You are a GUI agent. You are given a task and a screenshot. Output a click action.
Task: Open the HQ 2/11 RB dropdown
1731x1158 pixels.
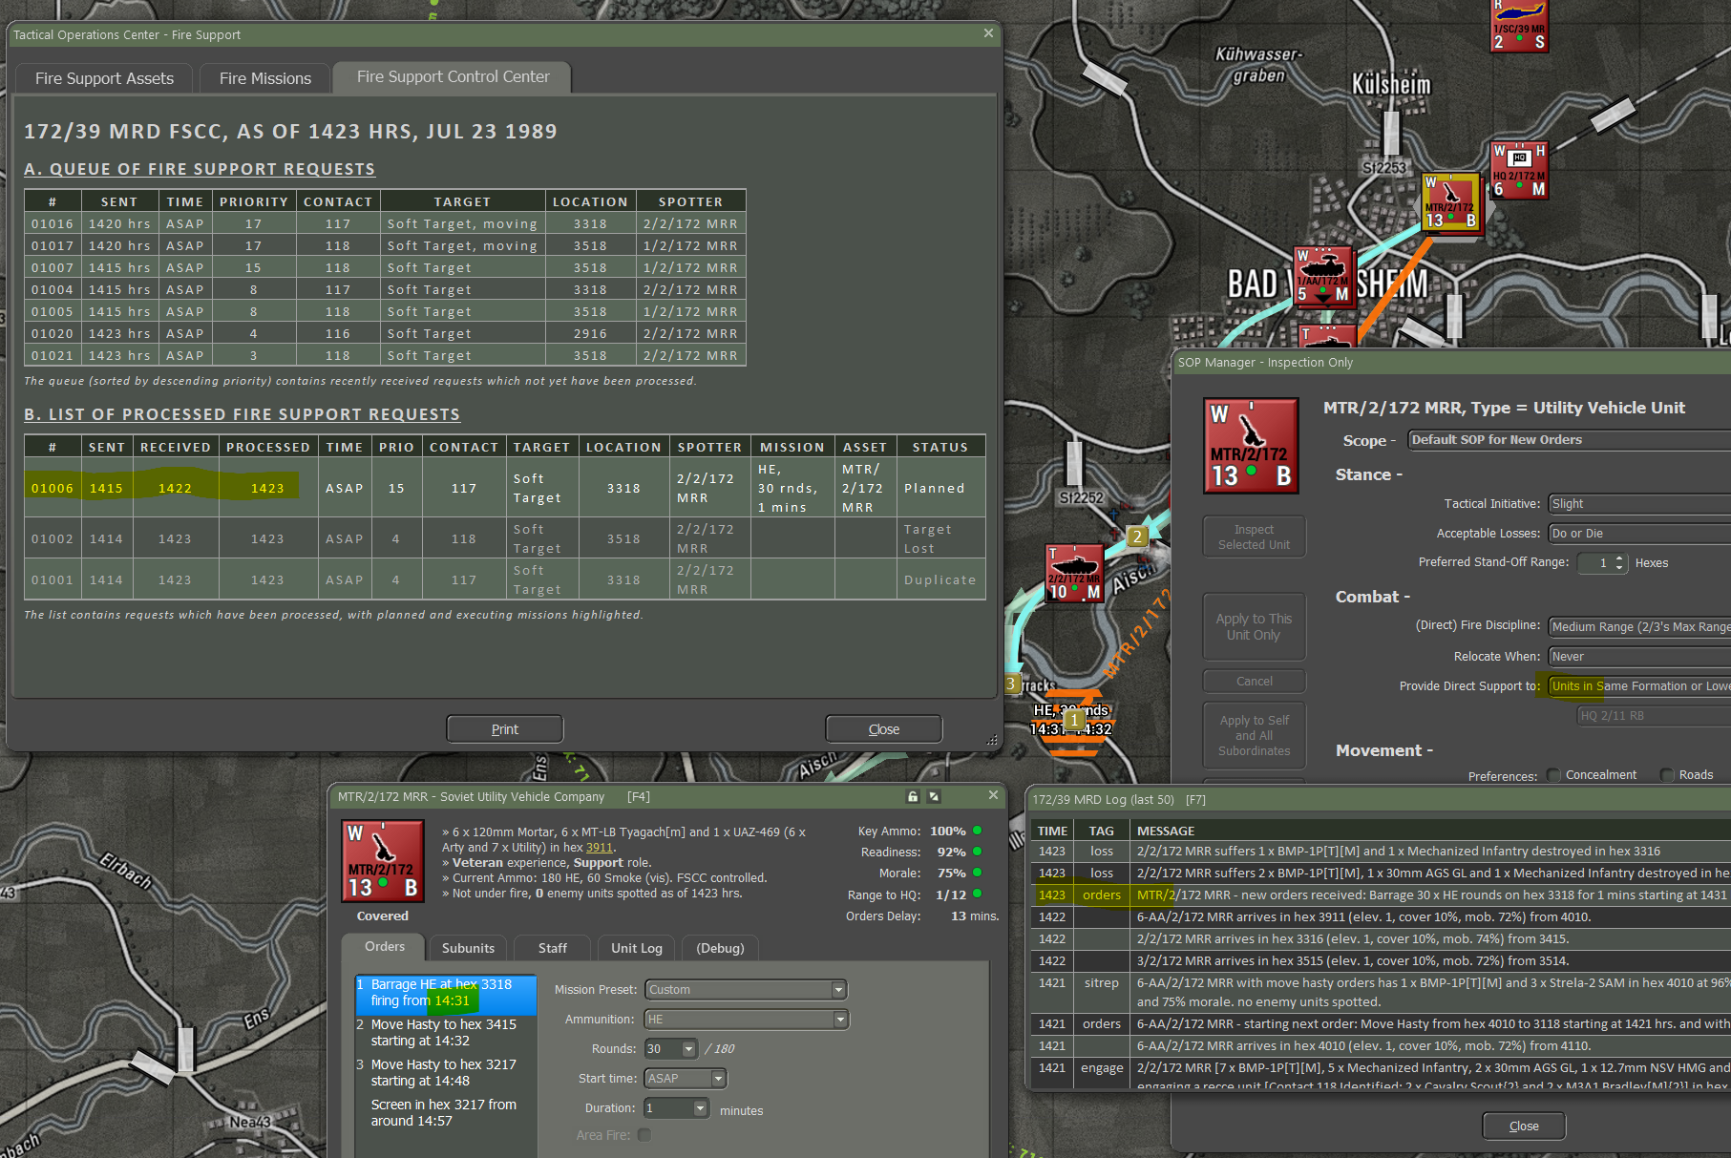point(1654,716)
